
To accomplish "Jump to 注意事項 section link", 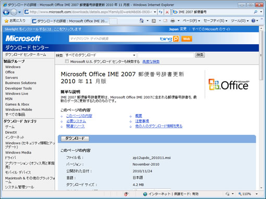I will [x=142, y=121].
